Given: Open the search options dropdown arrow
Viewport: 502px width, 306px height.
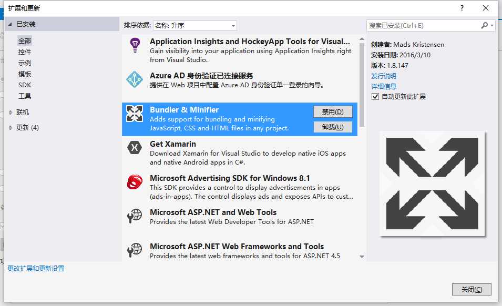Looking at the screenshot, I should click(x=492, y=26).
